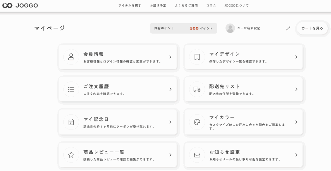Click the chevron on お知らせ設定 card
331x171 pixels.
(x=296, y=155)
